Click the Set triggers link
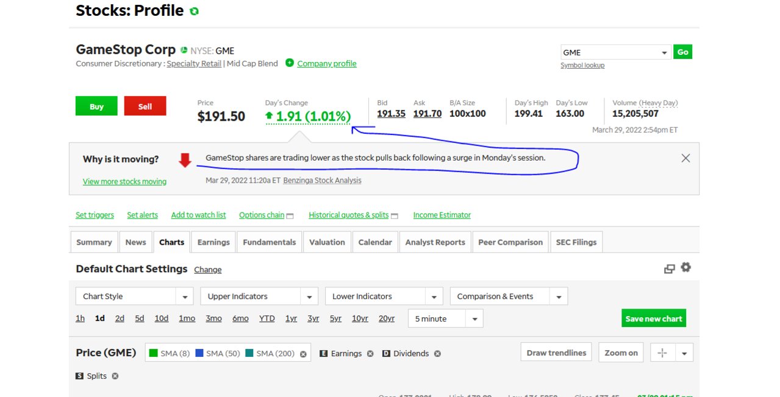The width and height of the screenshot is (780, 397). click(x=95, y=215)
